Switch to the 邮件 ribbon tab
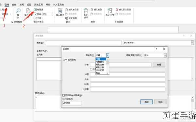Screen dimensions: 196x122 (x=14, y=5)
